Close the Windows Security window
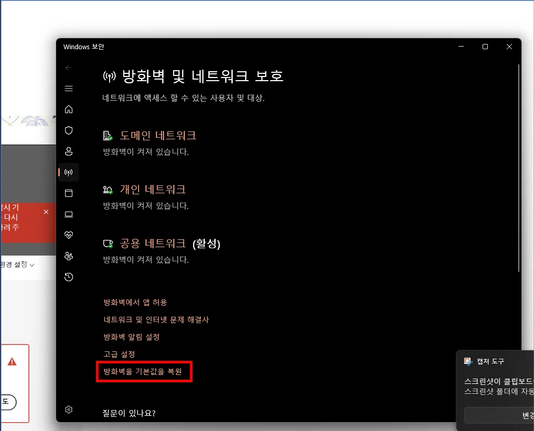The image size is (534, 431). [509, 47]
